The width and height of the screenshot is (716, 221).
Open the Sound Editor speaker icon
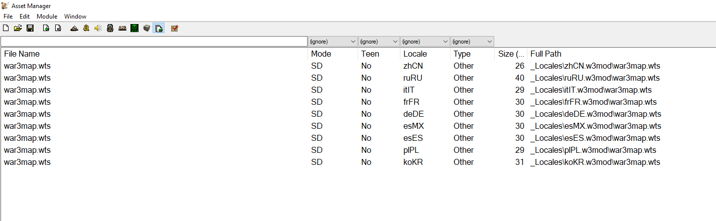click(98, 28)
